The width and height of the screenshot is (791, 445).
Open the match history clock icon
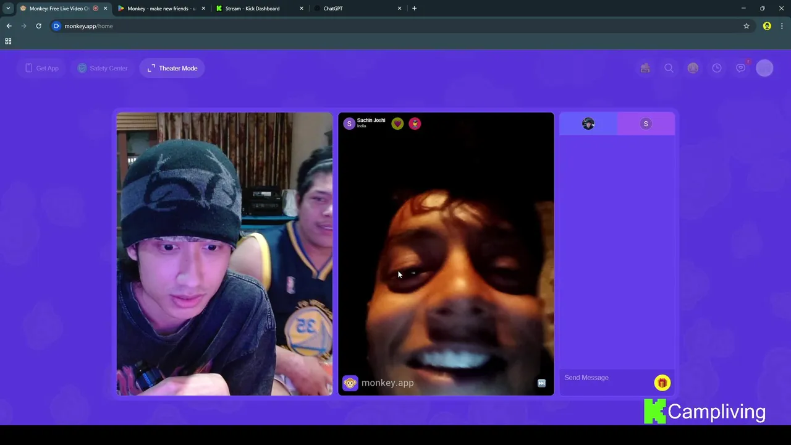click(x=717, y=68)
